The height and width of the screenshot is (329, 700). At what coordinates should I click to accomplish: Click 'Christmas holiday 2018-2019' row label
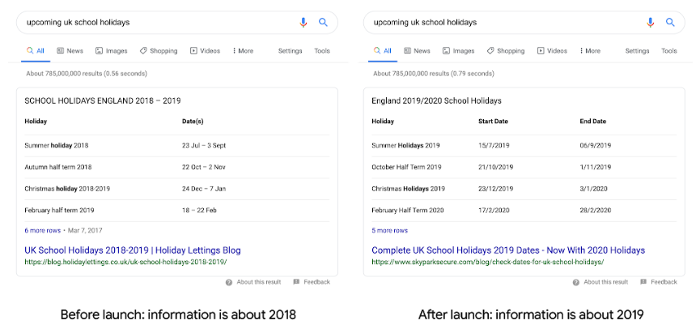[x=67, y=189]
